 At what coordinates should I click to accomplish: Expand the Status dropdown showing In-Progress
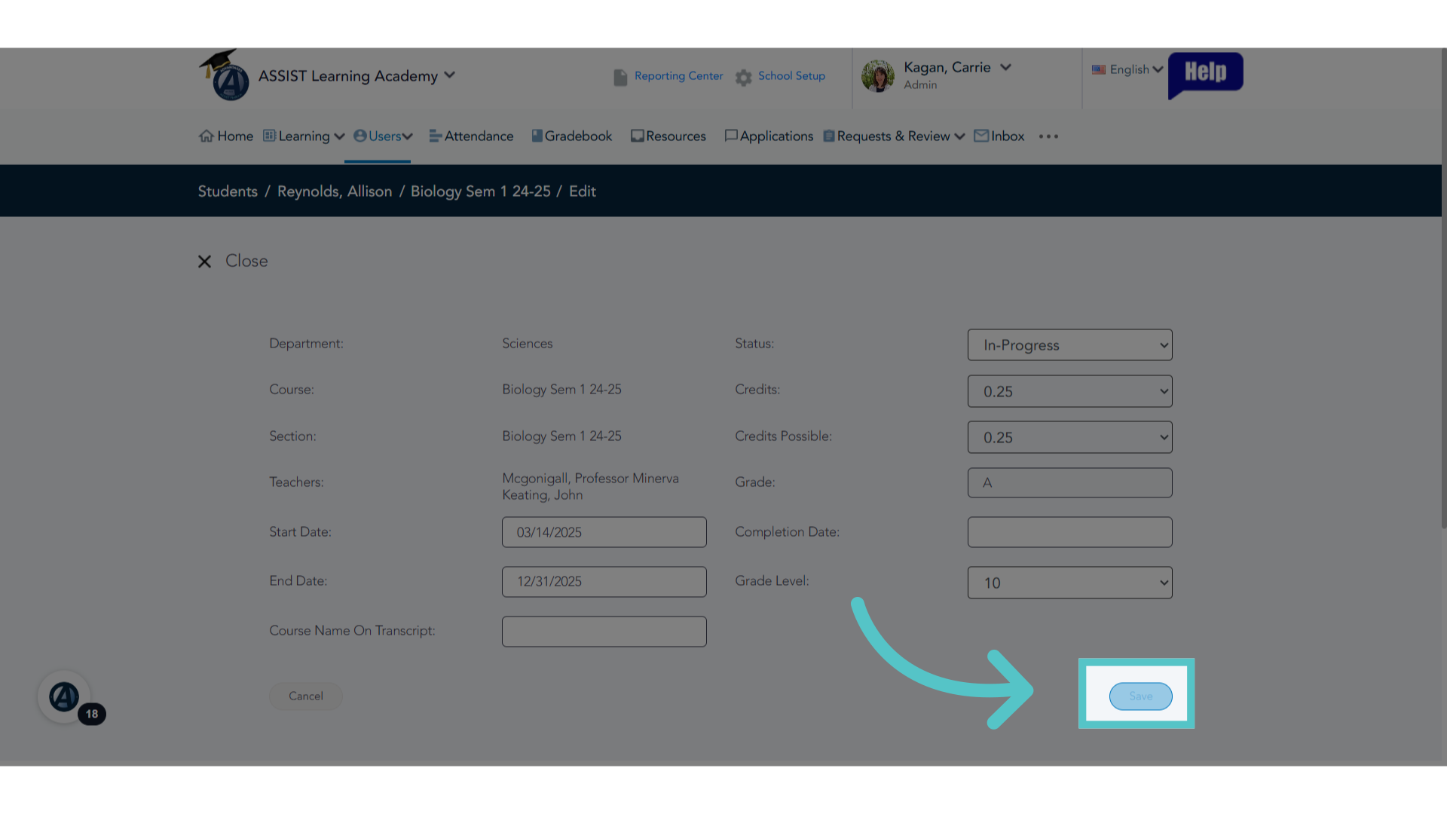[1069, 345]
